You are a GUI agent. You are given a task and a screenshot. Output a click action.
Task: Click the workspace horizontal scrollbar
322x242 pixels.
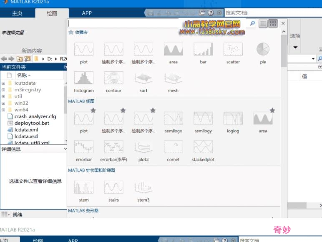pyautogui.click(x=297, y=205)
